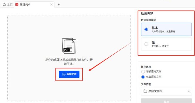The image size is (195, 103).
Task: Switch to the 压缩PDF tab
Action: point(34,5)
